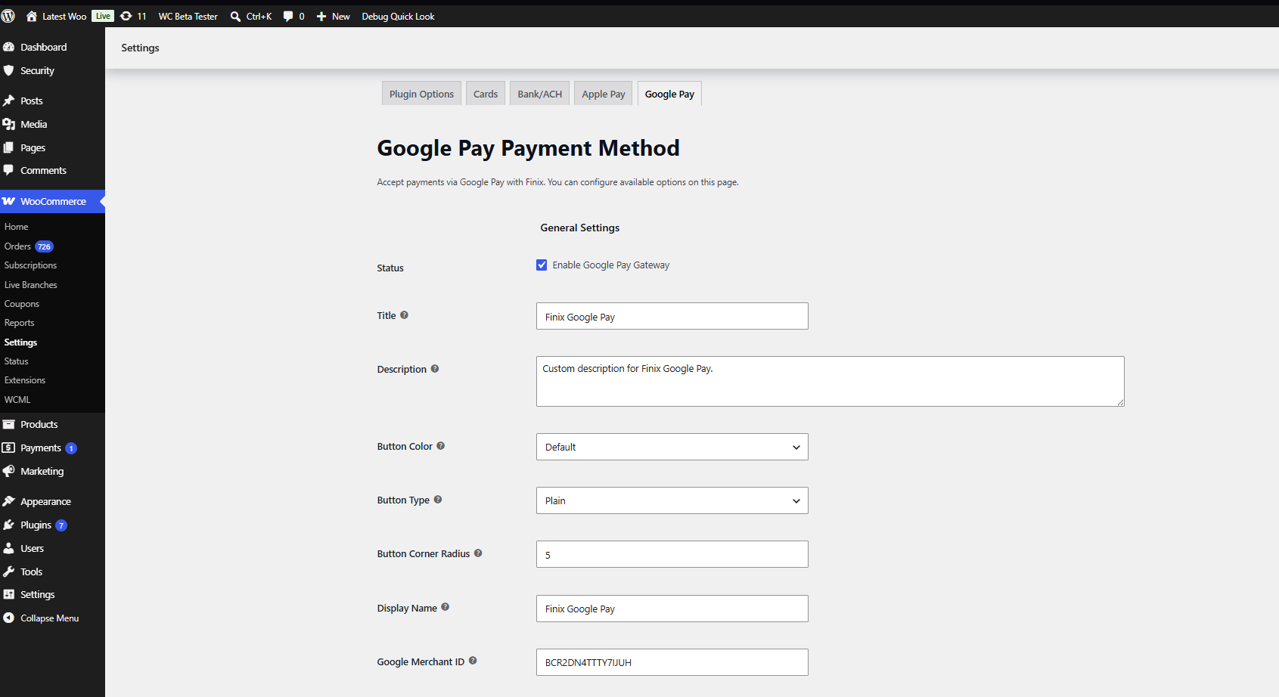Click the WordPress logo icon
Viewport: 1279px width, 697px height.
pyautogui.click(x=8, y=16)
